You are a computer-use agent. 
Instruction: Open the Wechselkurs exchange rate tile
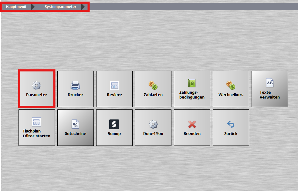[x=231, y=89]
